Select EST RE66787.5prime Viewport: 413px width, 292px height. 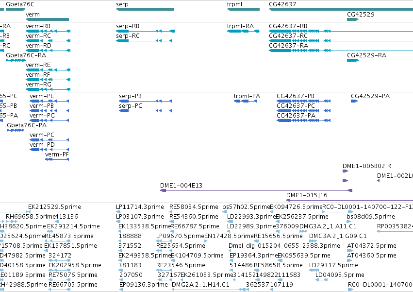coord(195,226)
